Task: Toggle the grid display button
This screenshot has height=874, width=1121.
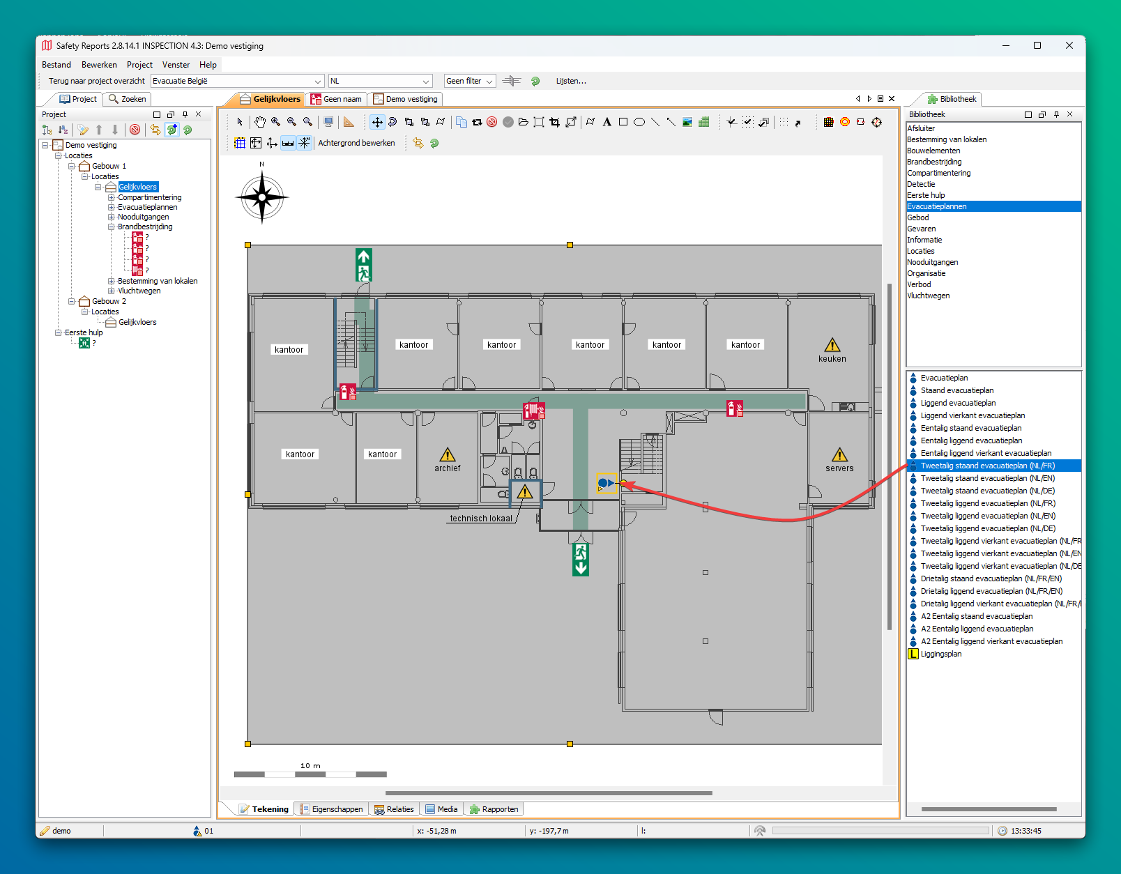Action: 240,143
